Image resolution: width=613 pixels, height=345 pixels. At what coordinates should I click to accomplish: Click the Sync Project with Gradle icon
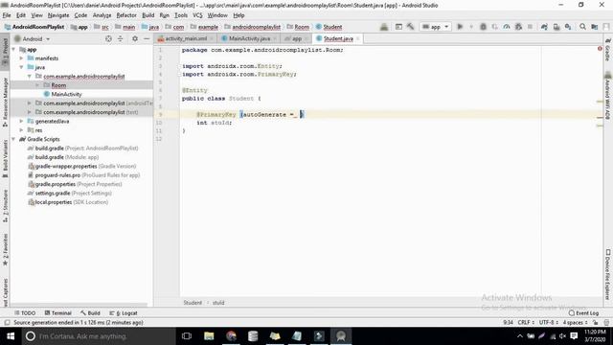point(544,27)
